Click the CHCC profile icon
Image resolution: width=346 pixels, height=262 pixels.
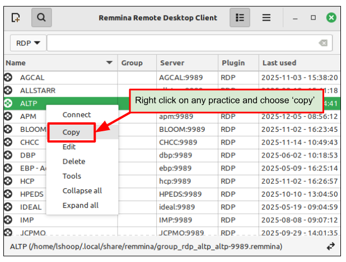point(8,142)
